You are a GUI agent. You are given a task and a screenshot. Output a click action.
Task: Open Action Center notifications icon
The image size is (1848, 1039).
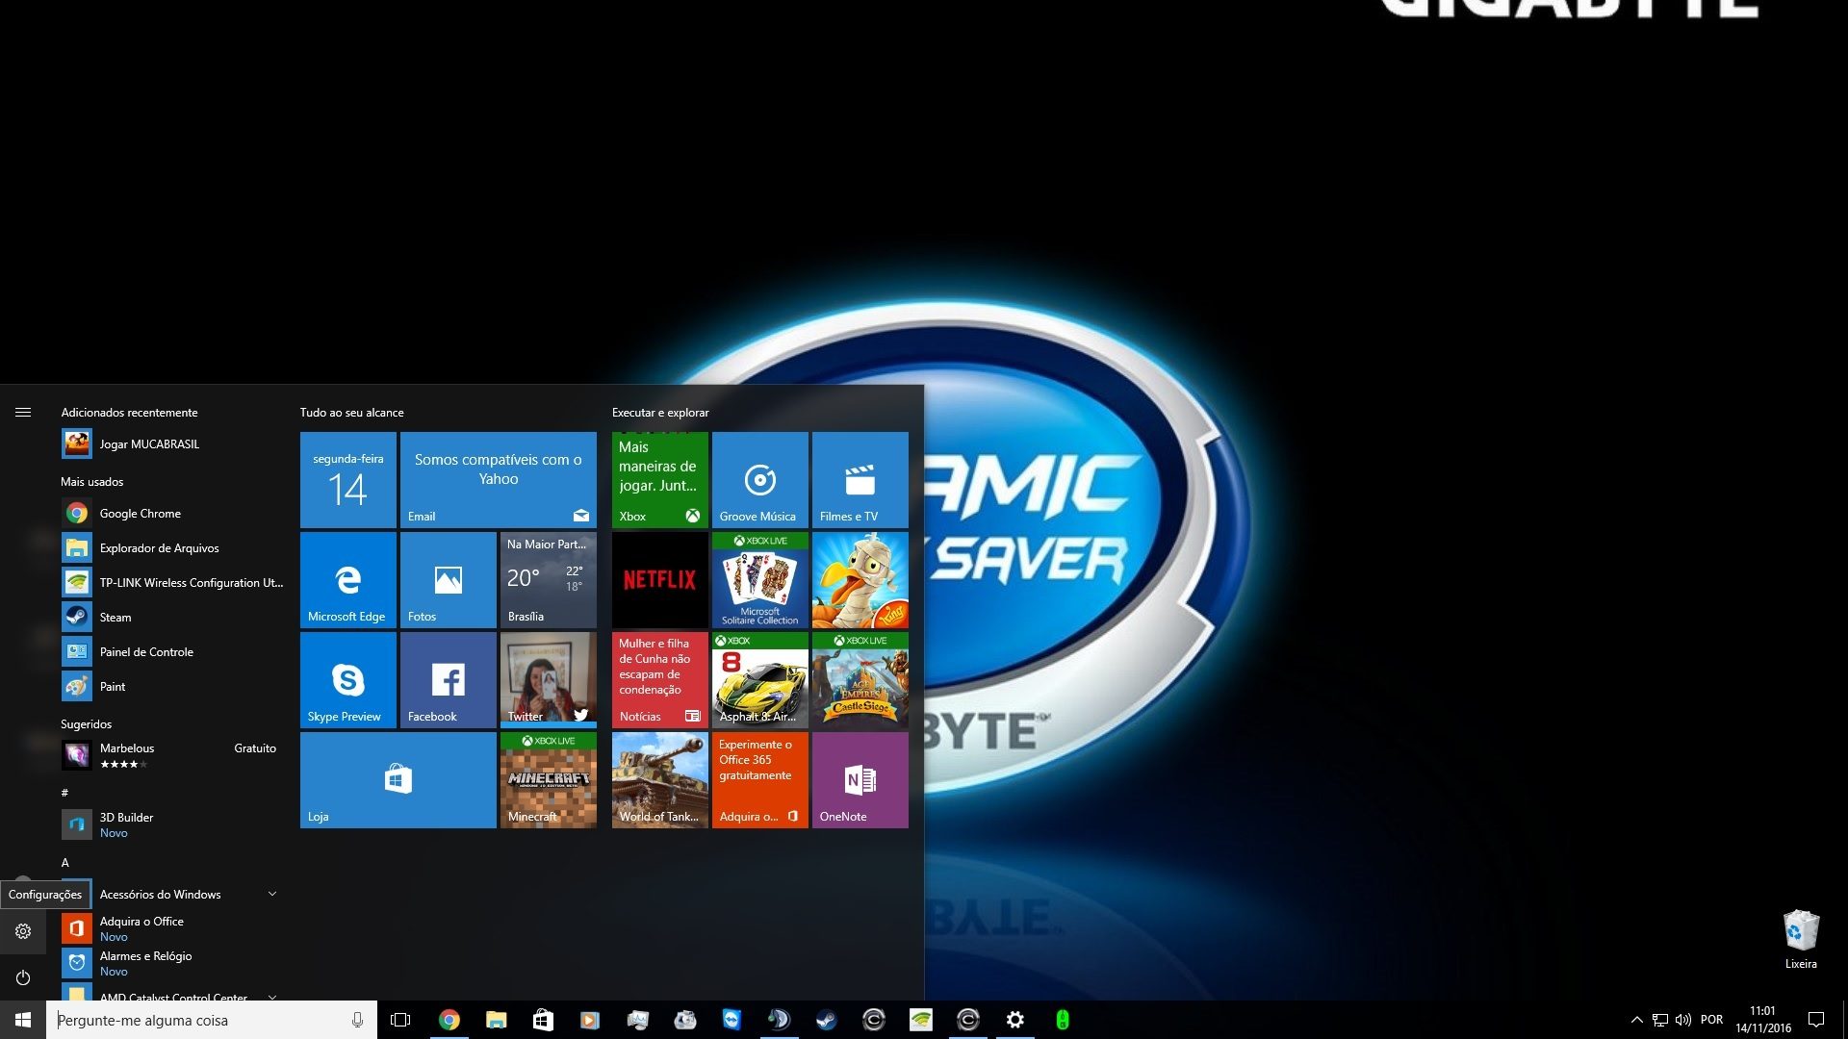pyautogui.click(x=1816, y=1020)
